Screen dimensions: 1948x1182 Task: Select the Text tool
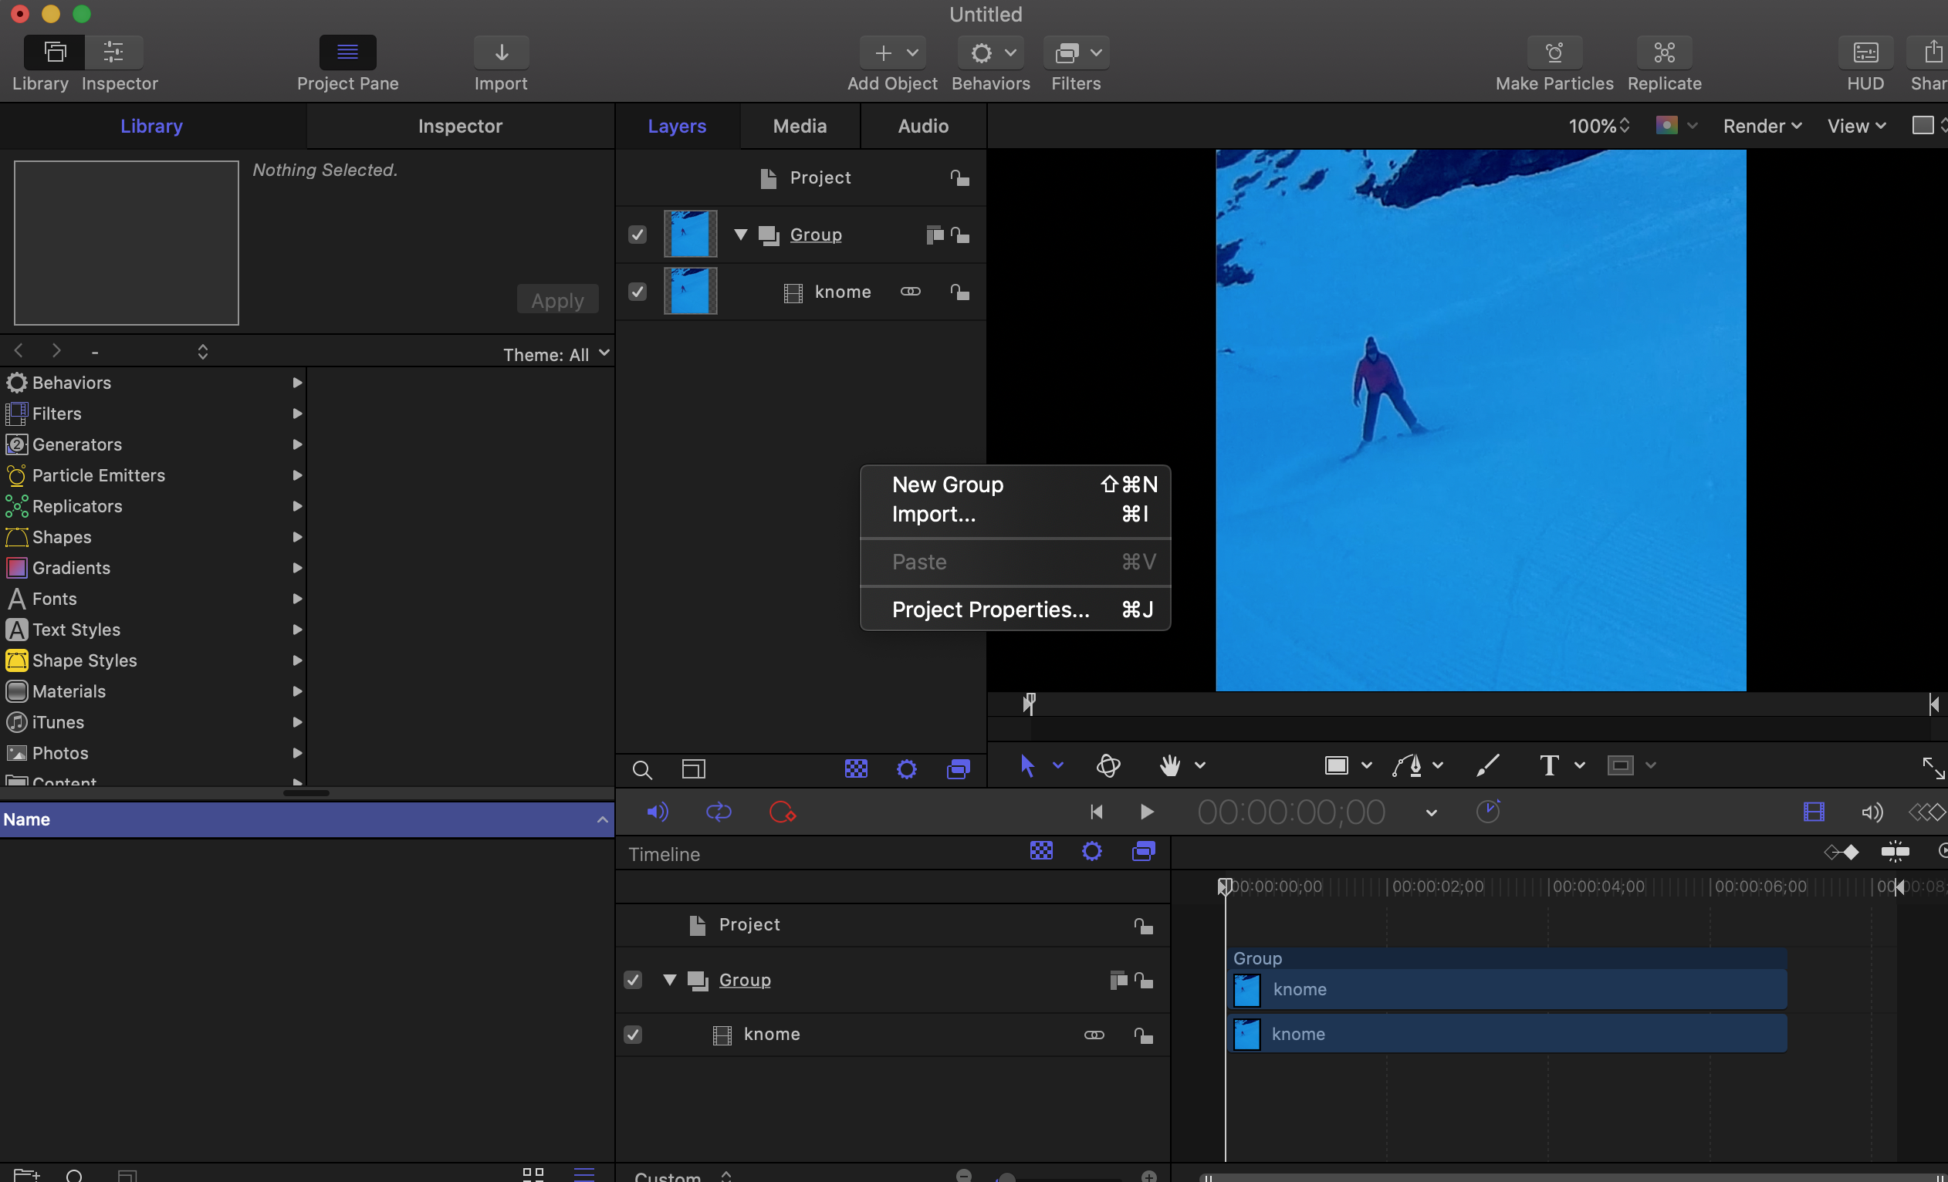pyautogui.click(x=1549, y=765)
